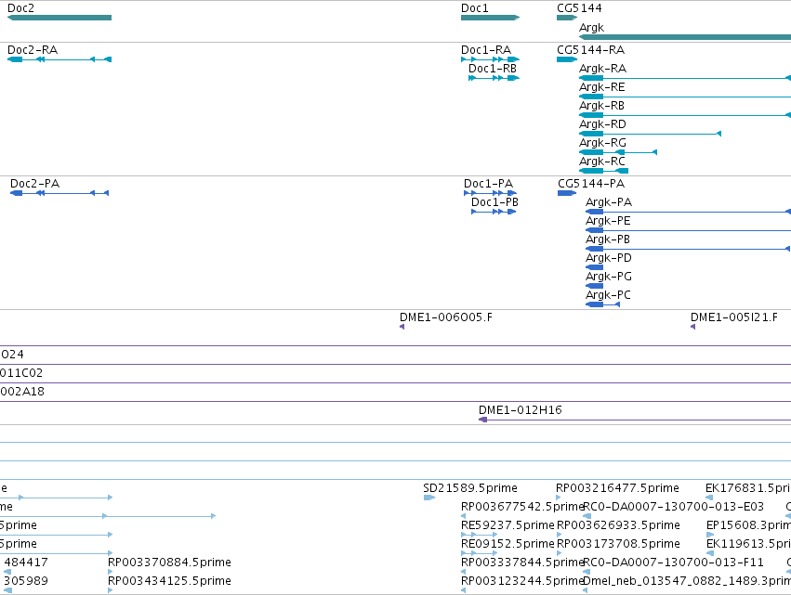Click the SD21589.5prime EST glyph

429,498
